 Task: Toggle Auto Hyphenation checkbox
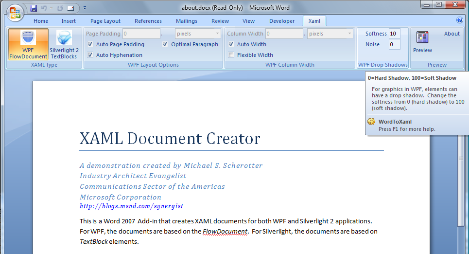tap(90, 55)
